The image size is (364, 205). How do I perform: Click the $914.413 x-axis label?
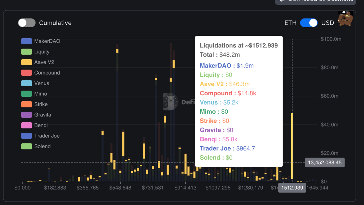pyautogui.click(x=185, y=188)
